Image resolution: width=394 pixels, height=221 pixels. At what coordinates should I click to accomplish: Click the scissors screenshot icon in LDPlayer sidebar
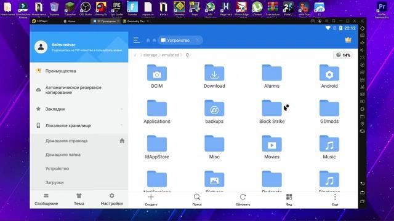point(363,87)
